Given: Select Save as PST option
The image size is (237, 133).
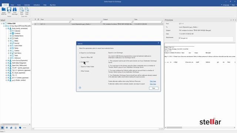Looking at the screenshot, I should coord(84,62).
